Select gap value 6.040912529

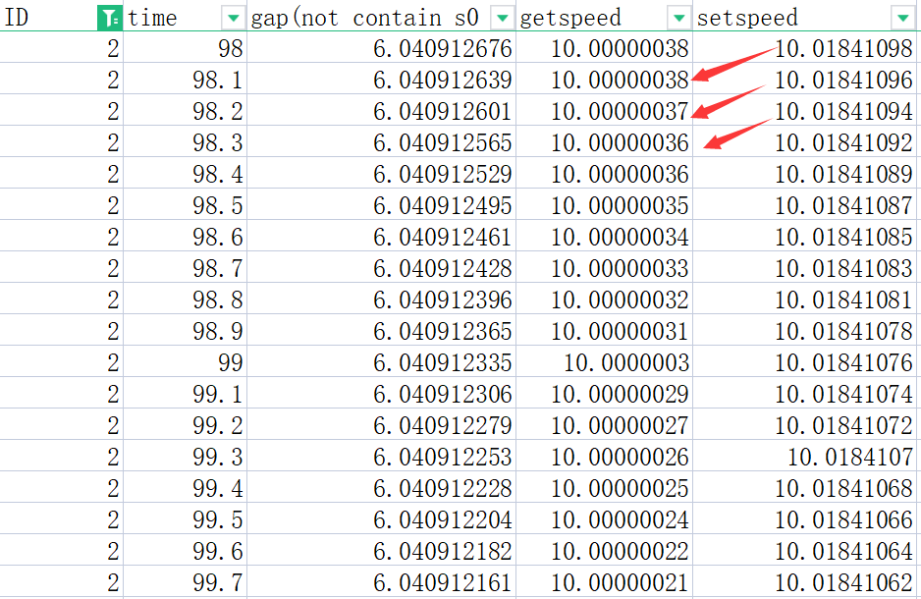[381, 173]
